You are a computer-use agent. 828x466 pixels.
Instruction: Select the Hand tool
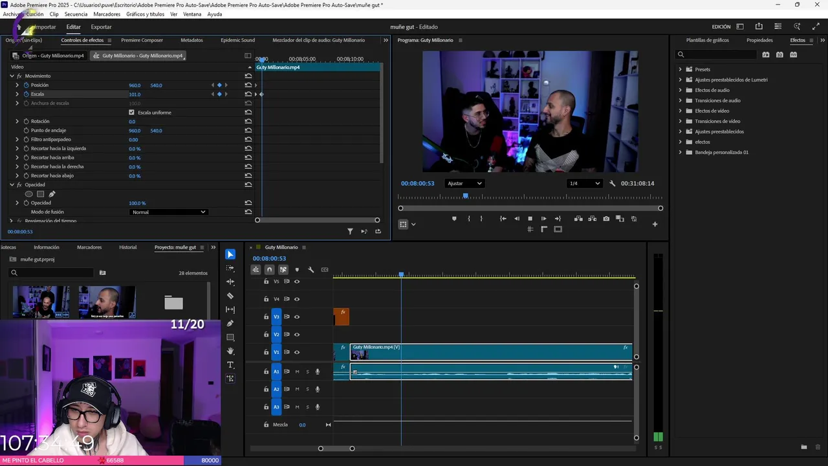point(230,351)
